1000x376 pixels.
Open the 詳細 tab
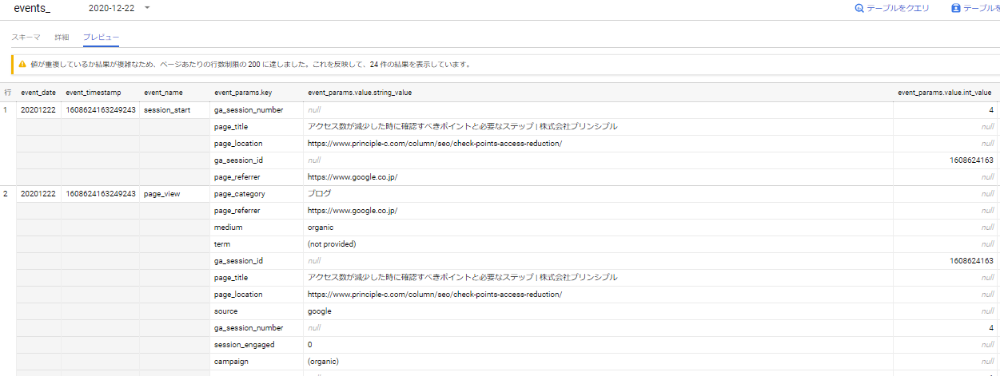click(62, 38)
